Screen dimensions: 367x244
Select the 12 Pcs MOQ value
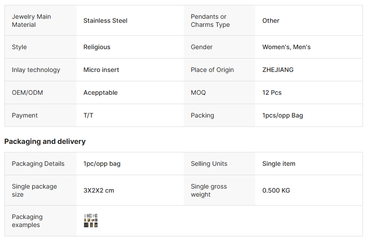click(272, 93)
